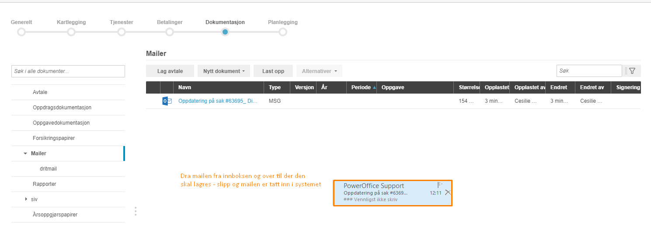
Task: Click the Mailer heading above the table
Action: pos(156,53)
